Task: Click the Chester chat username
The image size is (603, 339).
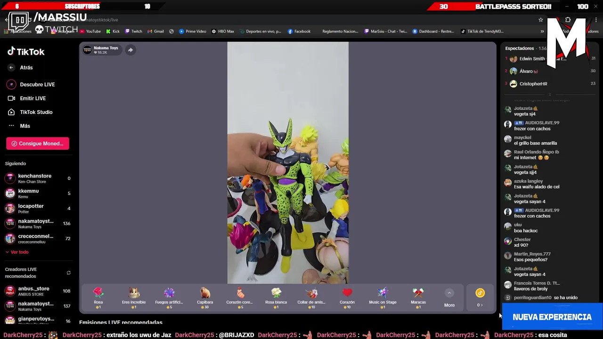Action: (522, 240)
